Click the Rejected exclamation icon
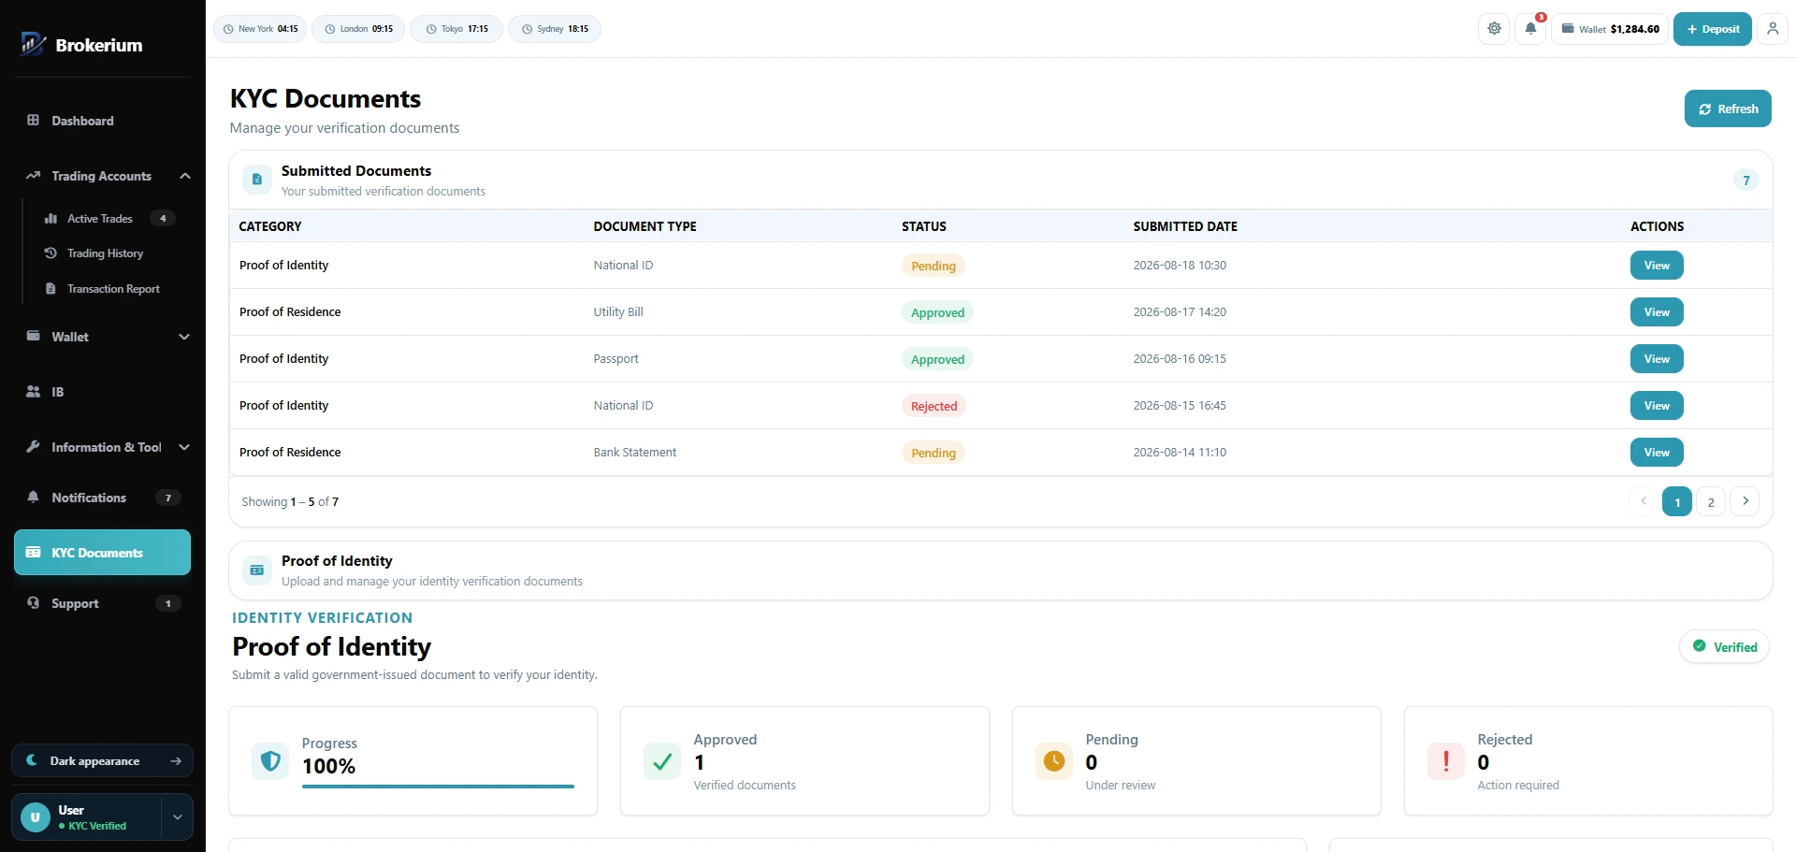The height and width of the screenshot is (852, 1796). tap(1446, 761)
